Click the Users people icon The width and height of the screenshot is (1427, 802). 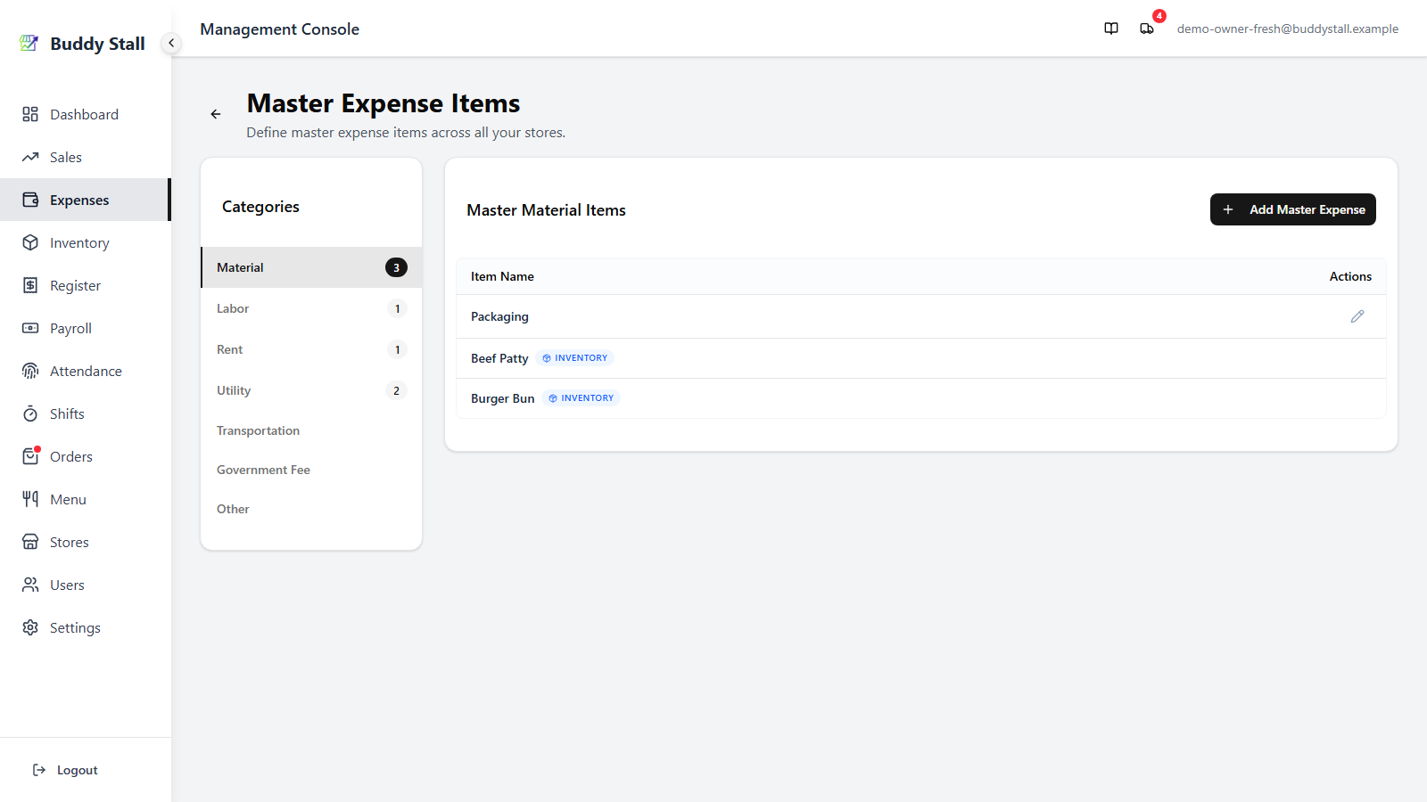click(30, 585)
